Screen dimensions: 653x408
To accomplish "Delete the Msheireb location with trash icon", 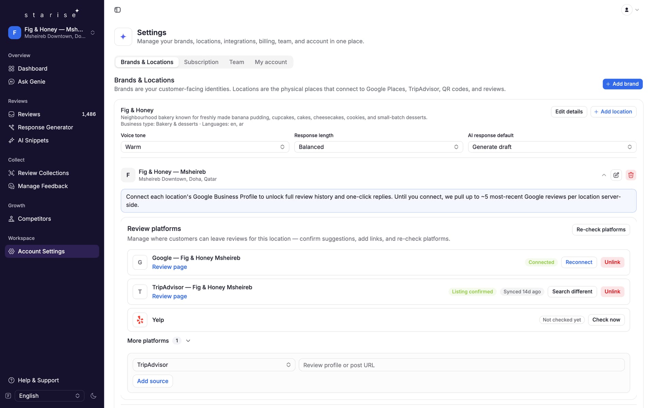I will (x=631, y=175).
